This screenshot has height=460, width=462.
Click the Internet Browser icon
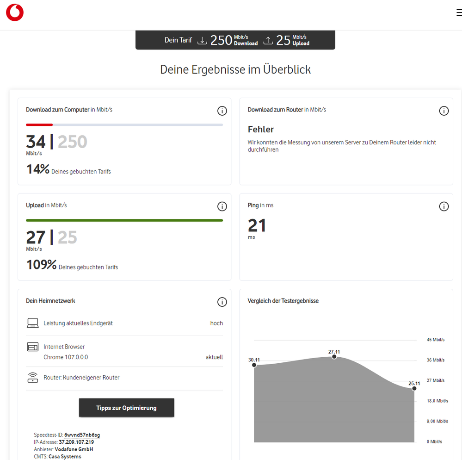(33, 347)
